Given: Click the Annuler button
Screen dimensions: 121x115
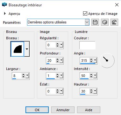Looking at the screenshot, I should [x=63, y=110].
